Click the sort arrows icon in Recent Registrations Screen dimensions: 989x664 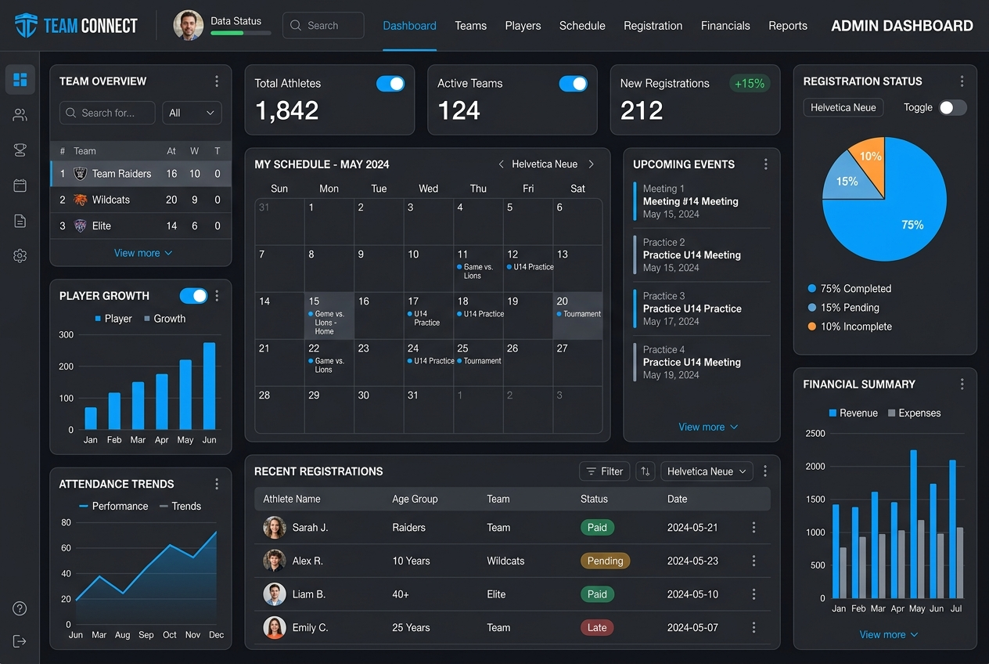pos(646,471)
